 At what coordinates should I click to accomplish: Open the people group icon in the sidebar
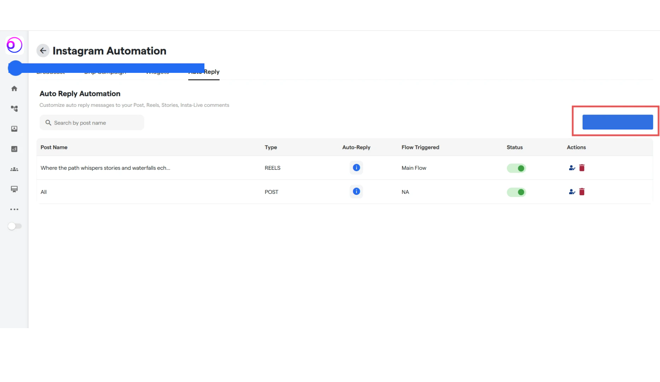(14, 169)
